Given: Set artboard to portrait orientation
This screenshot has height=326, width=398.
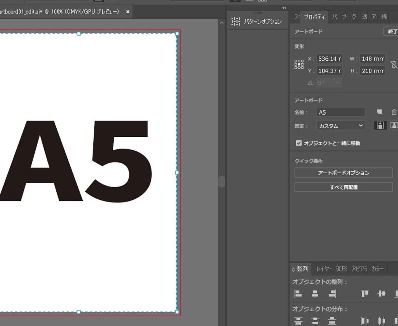Looking at the screenshot, I should pyautogui.click(x=380, y=126).
